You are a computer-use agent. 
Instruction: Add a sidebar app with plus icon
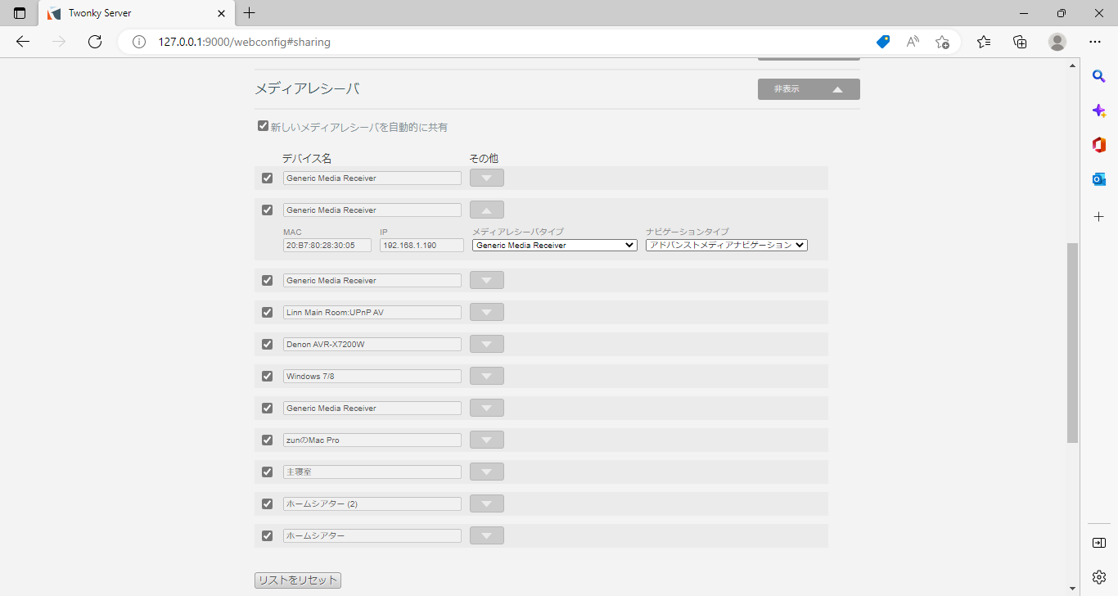pyautogui.click(x=1099, y=216)
